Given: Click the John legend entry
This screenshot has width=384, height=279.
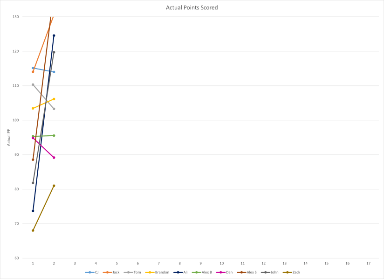Looking at the screenshot, I should click(x=270, y=272).
